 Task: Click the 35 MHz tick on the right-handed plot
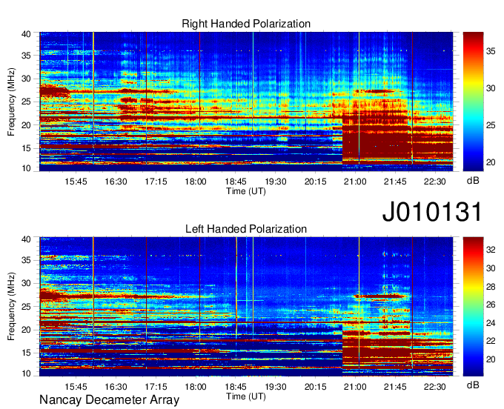coord(26,56)
